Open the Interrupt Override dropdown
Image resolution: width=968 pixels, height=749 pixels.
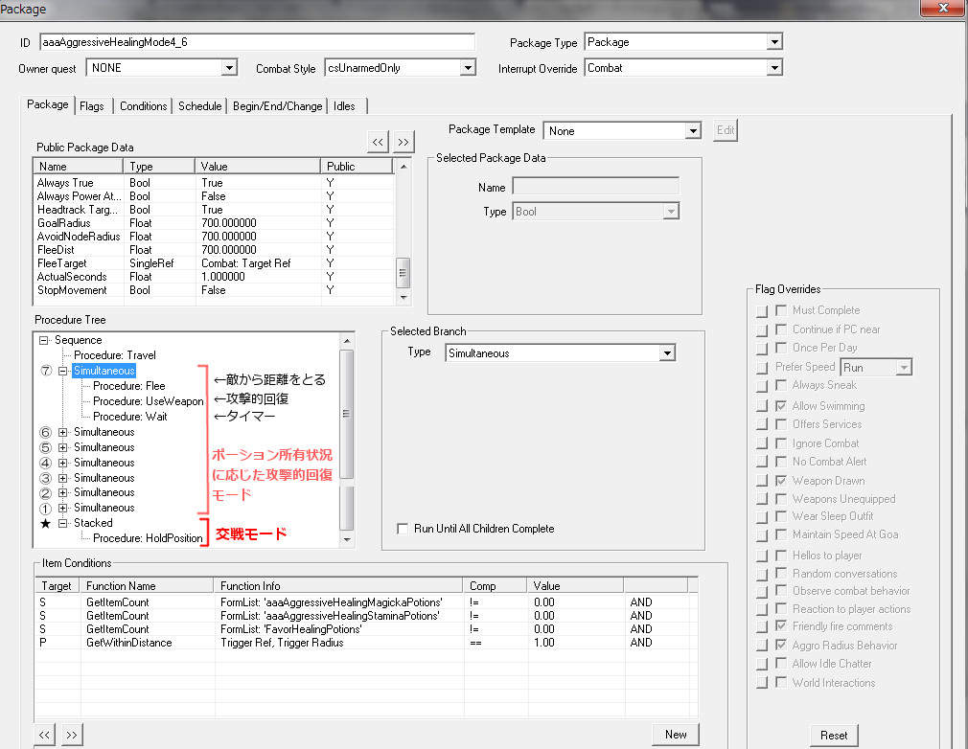[x=774, y=68]
